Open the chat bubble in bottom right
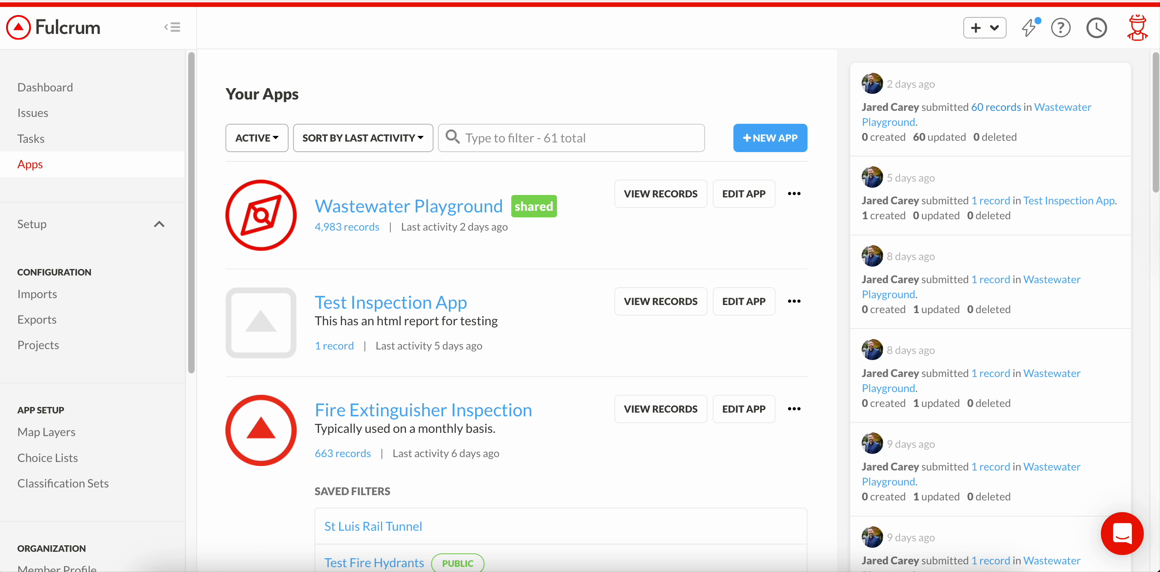The height and width of the screenshot is (572, 1160). 1122,534
